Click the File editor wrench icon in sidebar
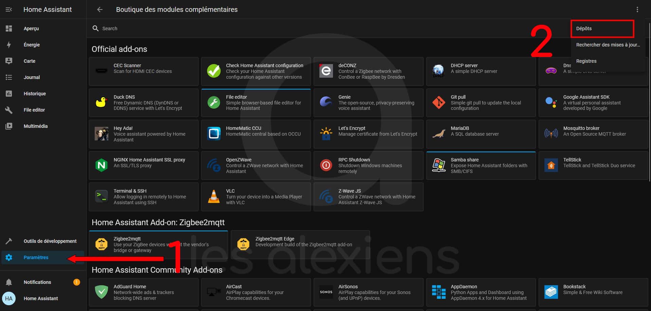 point(9,110)
